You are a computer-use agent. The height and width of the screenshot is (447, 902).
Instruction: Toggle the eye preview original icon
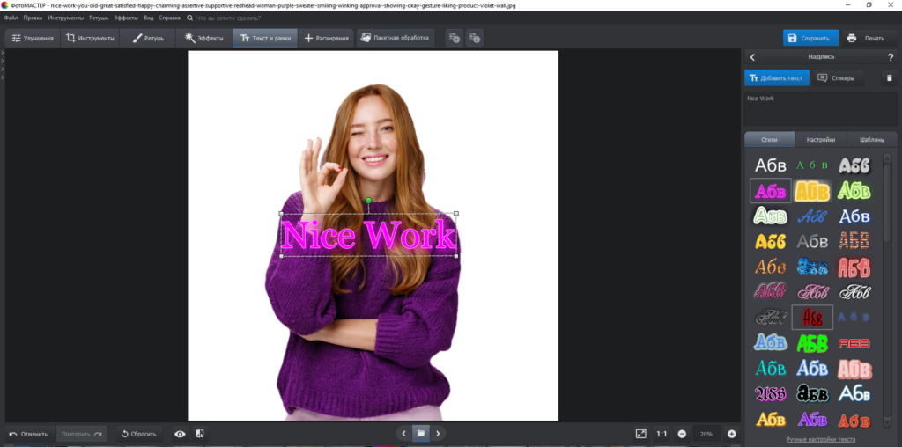click(180, 434)
